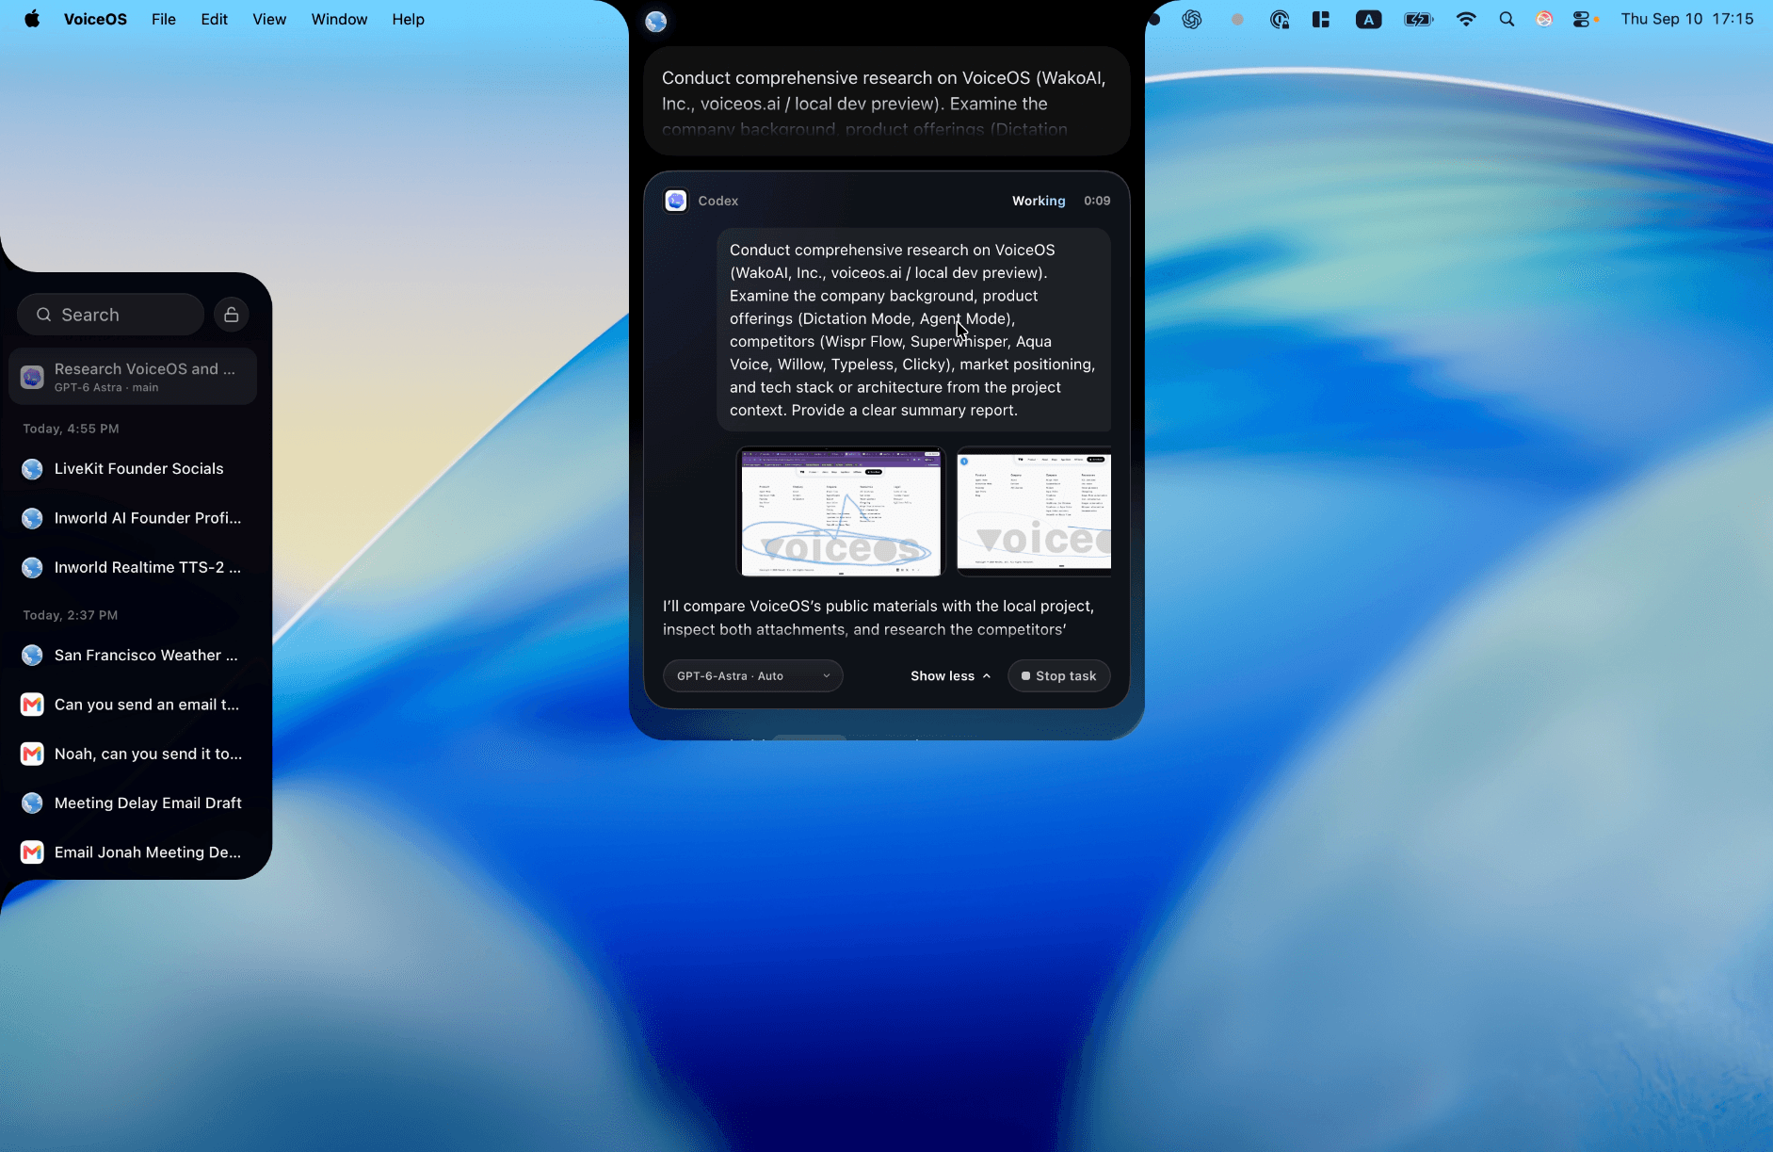
Task: Click the ChatGPT menu bar icon
Action: pyautogui.click(x=1192, y=19)
